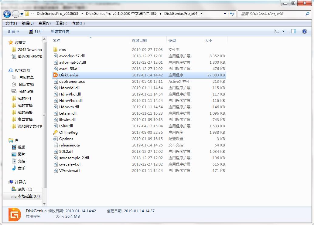Open the address bar history dropdown
314x225 pixels.
click(x=225, y=14)
